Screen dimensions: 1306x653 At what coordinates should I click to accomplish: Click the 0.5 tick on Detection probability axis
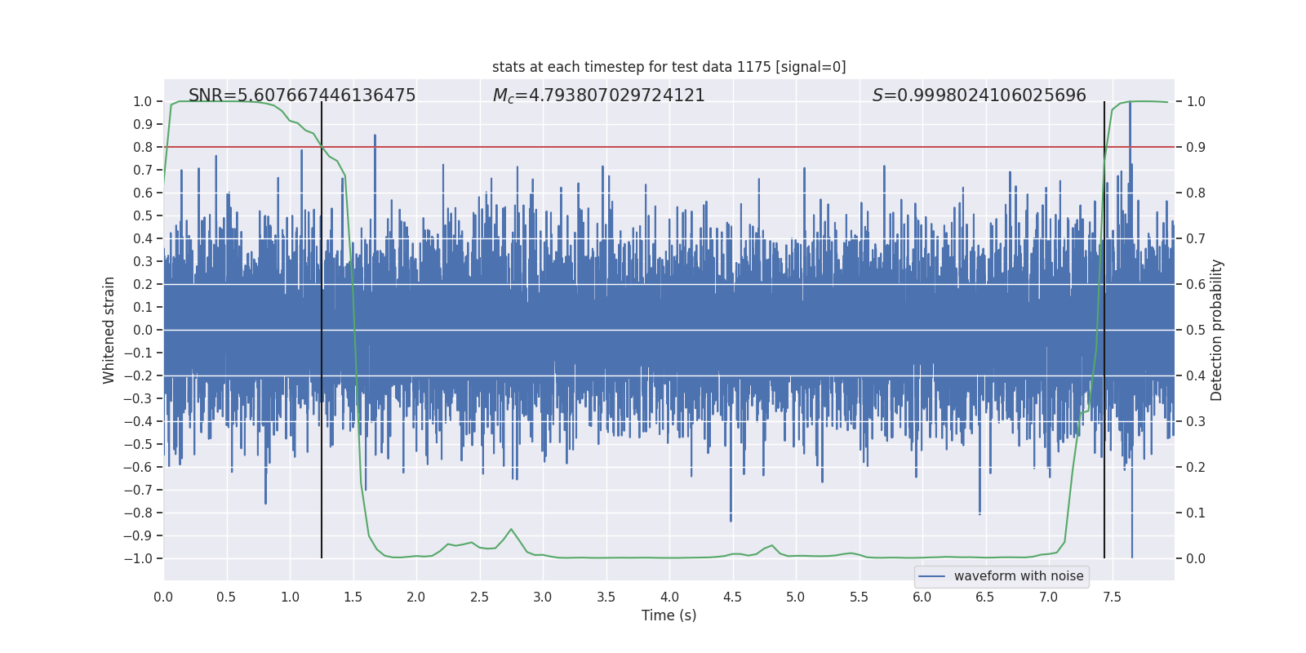click(x=1196, y=330)
